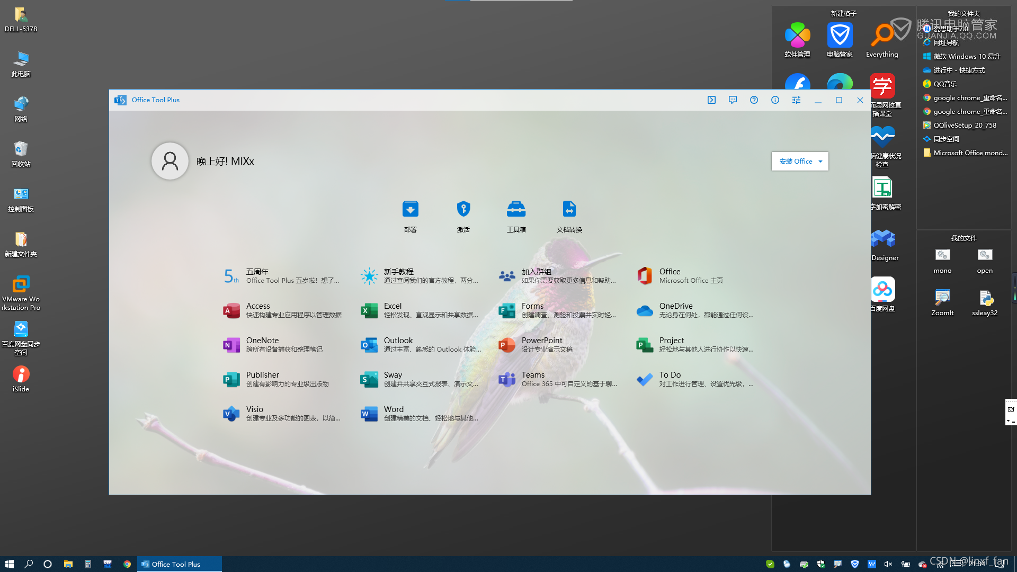Click the PowerPoint app icon

507,345
